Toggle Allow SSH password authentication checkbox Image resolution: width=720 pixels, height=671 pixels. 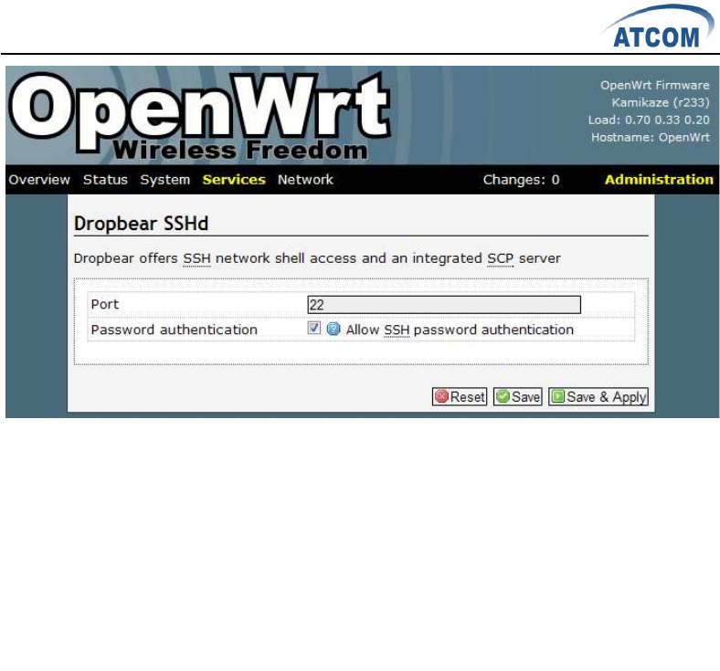tap(314, 328)
